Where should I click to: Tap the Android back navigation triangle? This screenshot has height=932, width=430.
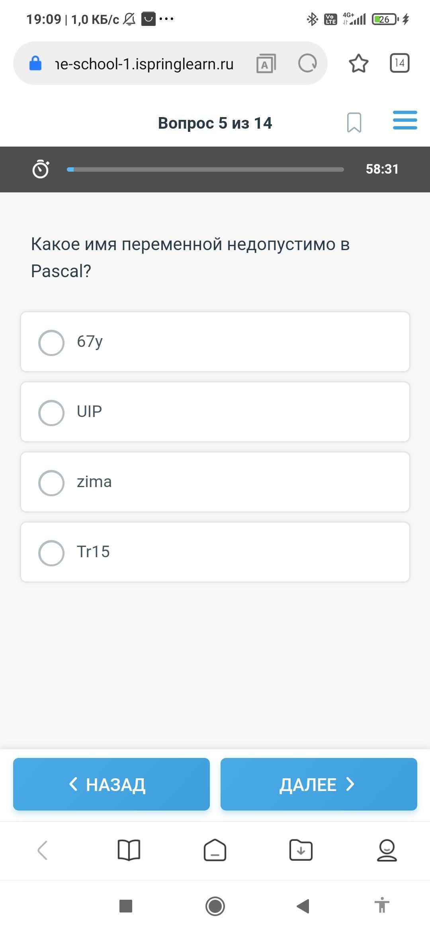303,906
